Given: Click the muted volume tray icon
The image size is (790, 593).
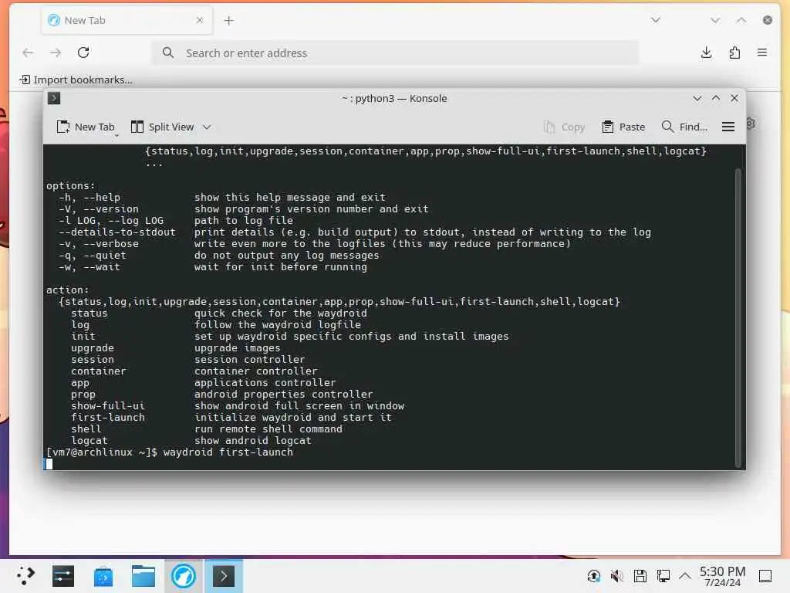Looking at the screenshot, I should point(616,576).
